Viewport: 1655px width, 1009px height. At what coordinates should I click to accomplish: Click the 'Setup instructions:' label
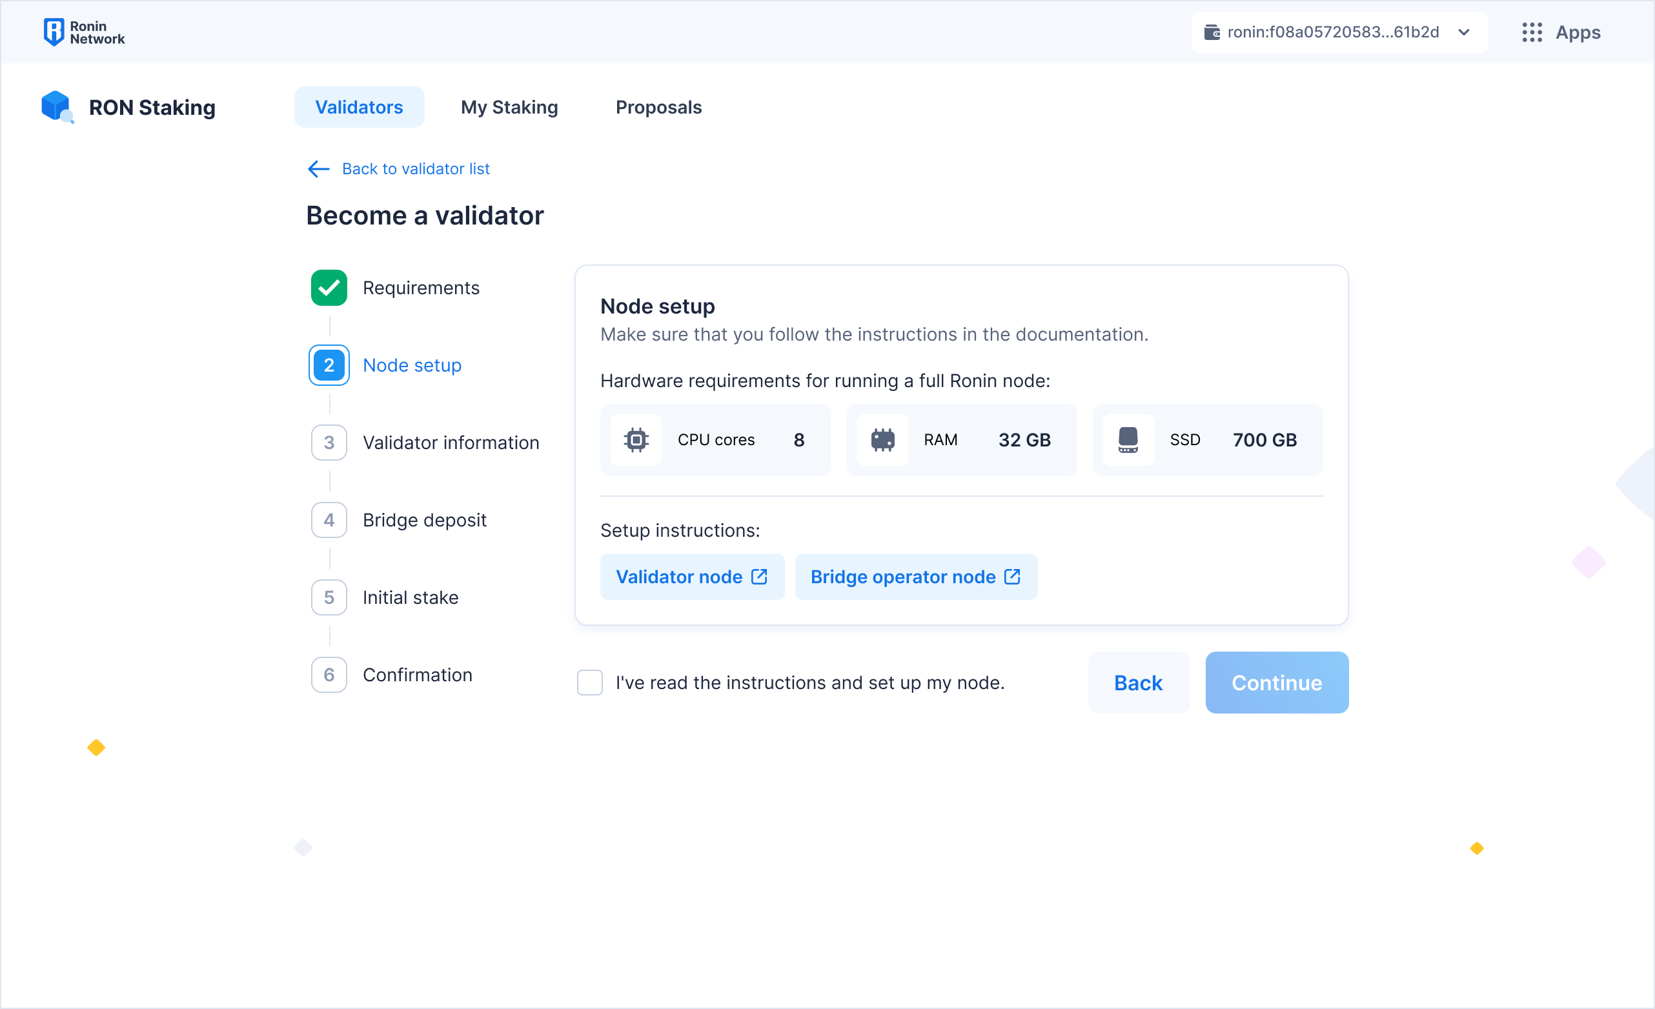click(680, 530)
